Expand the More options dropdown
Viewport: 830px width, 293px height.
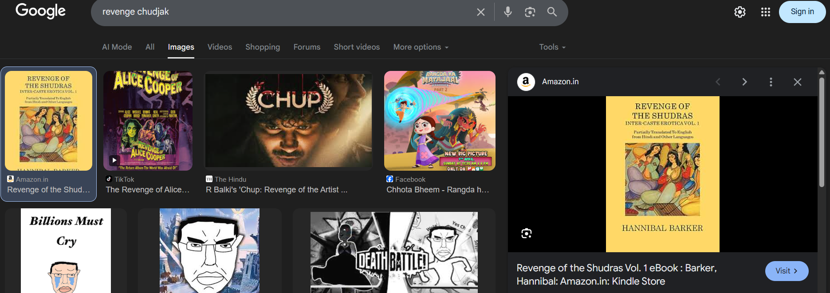421,47
